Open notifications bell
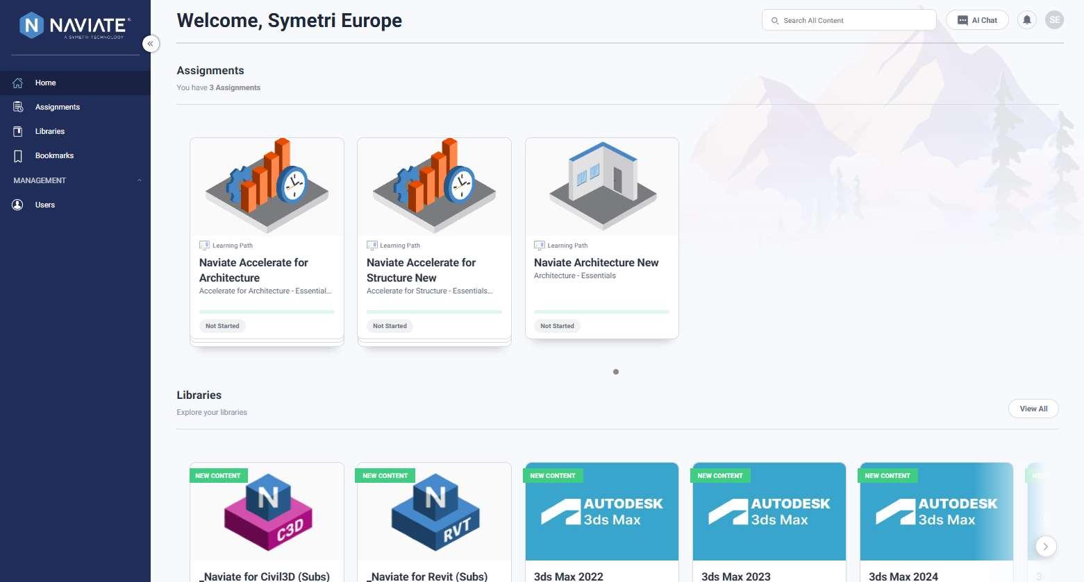Viewport: 1084px width, 582px height. coord(1027,20)
